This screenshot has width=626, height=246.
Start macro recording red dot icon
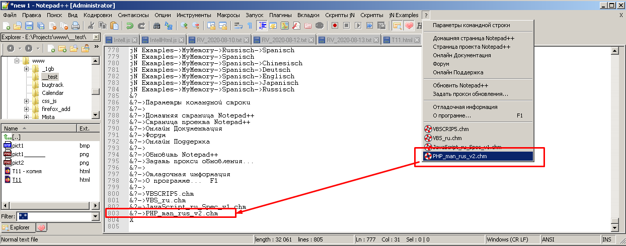click(x=335, y=25)
